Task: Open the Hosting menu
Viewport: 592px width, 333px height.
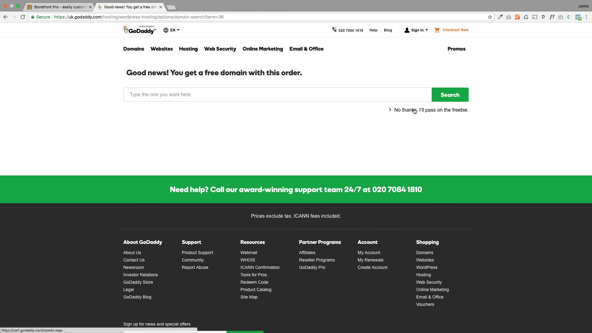Action: coord(188,49)
